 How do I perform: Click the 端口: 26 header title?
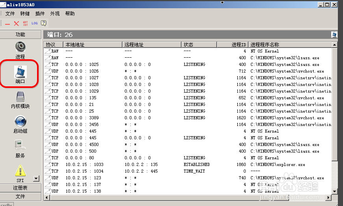click(x=60, y=35)
